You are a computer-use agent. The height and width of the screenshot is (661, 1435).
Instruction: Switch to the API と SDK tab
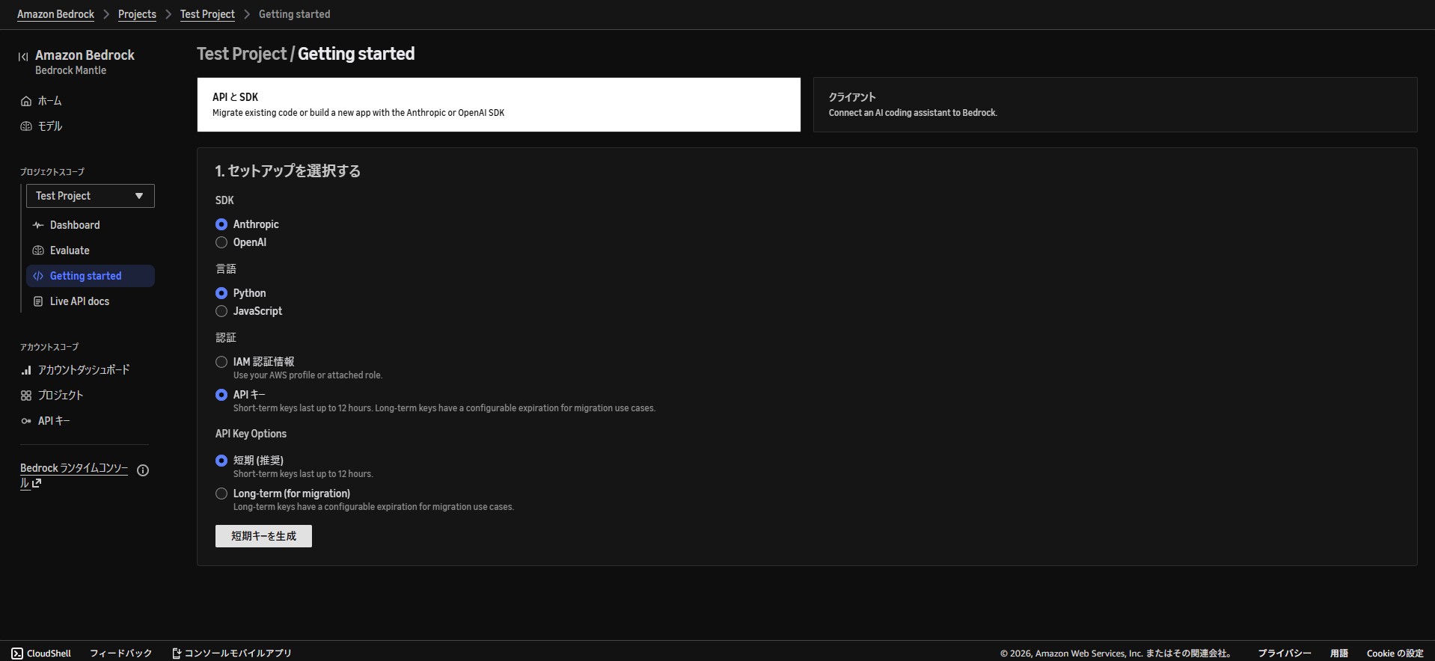499,105
